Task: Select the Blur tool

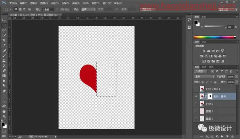Action: (x=4, y=81)
